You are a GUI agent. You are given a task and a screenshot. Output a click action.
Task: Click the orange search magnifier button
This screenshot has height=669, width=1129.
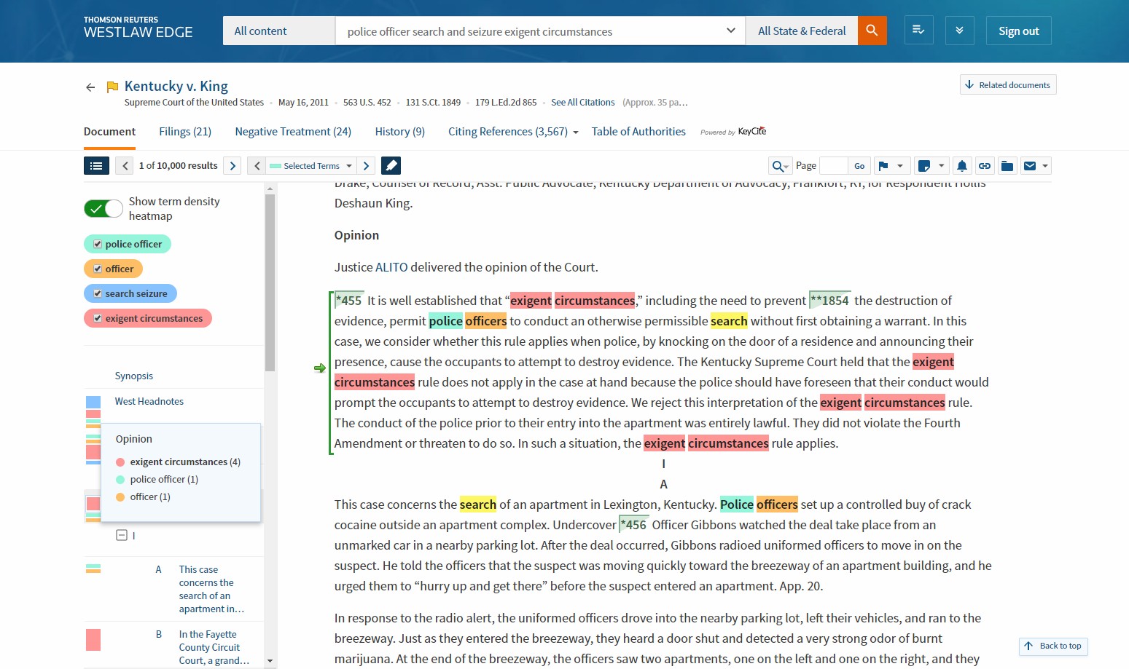[x=872, y=31]
